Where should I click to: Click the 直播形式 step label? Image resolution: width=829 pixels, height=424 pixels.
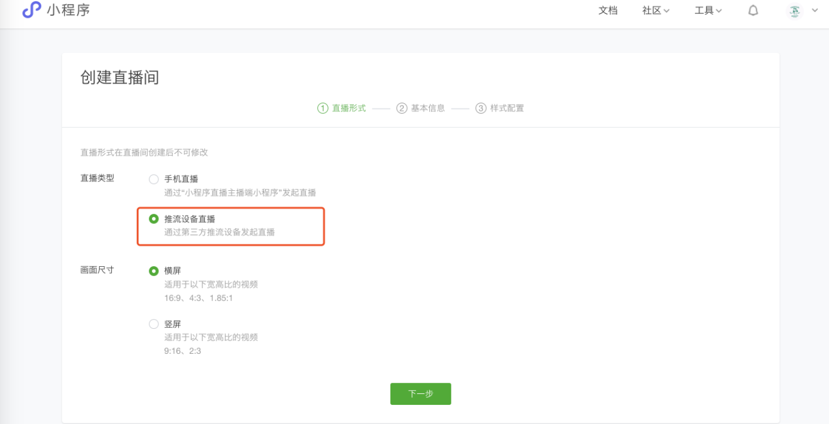349,108
